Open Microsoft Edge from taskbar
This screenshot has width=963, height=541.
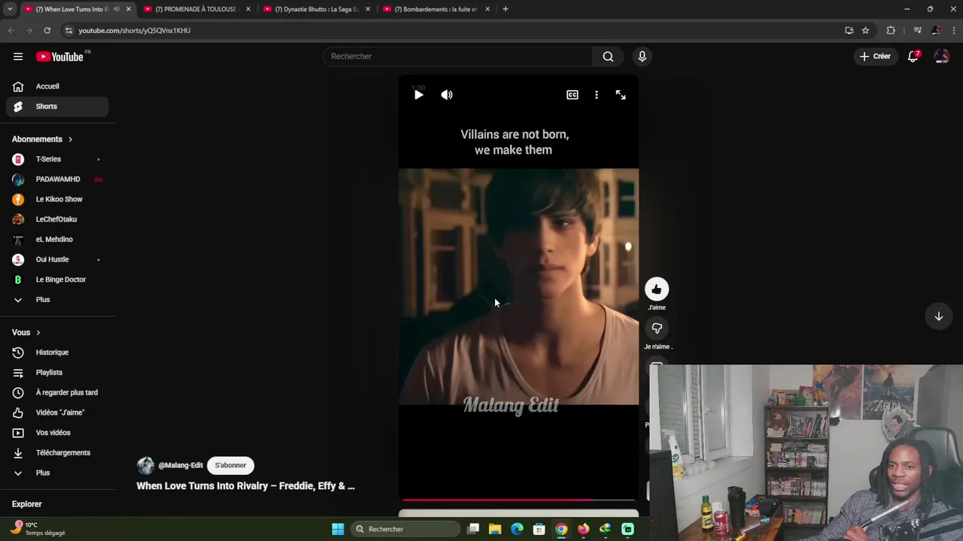pyautogui.click(x=517, y=529)
